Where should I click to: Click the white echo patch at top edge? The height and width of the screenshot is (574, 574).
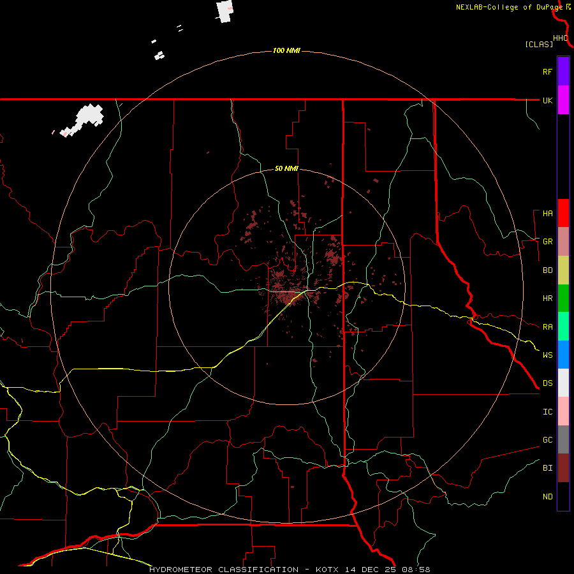click(224, 11)
